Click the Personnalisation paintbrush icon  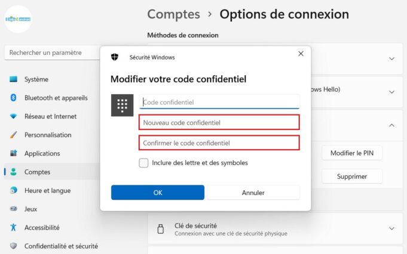13,135
